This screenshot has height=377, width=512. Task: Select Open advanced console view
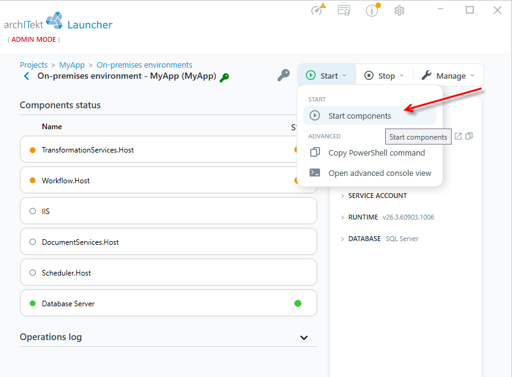click(370, 173)
